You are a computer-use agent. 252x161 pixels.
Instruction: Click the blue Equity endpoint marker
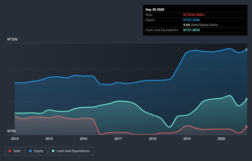click(x=247, y=50)
